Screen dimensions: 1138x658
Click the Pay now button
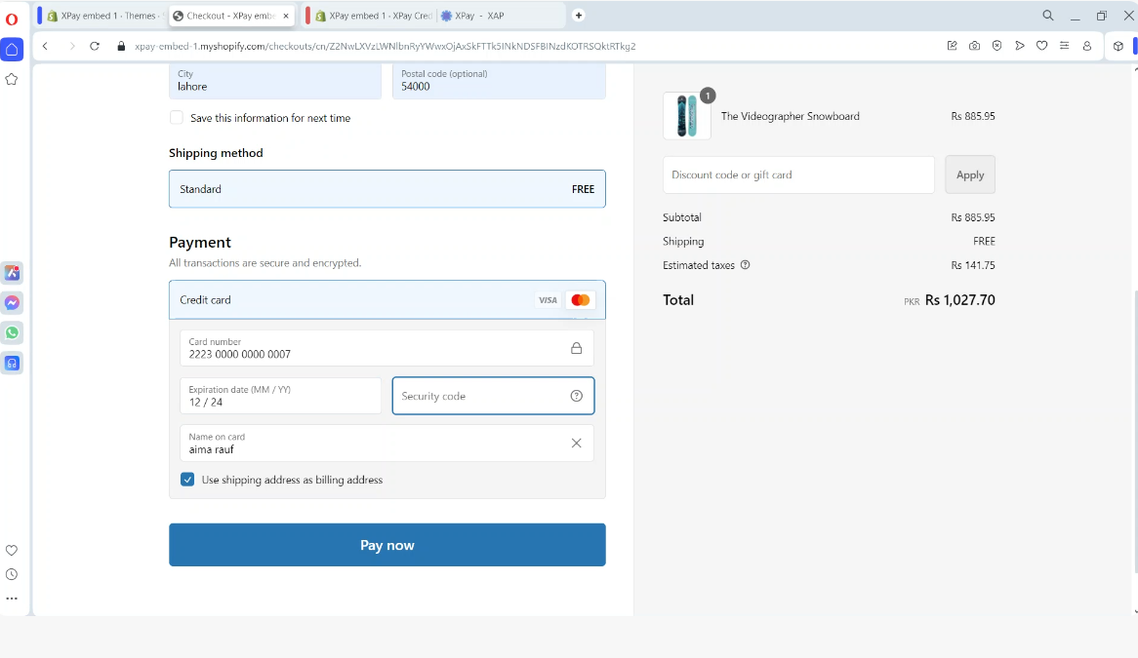click(x=386, y=545)
